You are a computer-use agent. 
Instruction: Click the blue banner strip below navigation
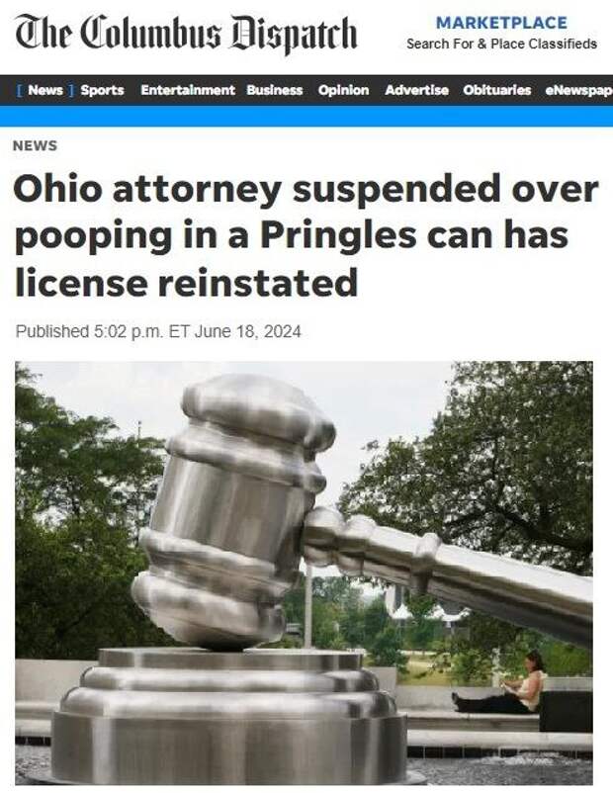pos(306,116)
